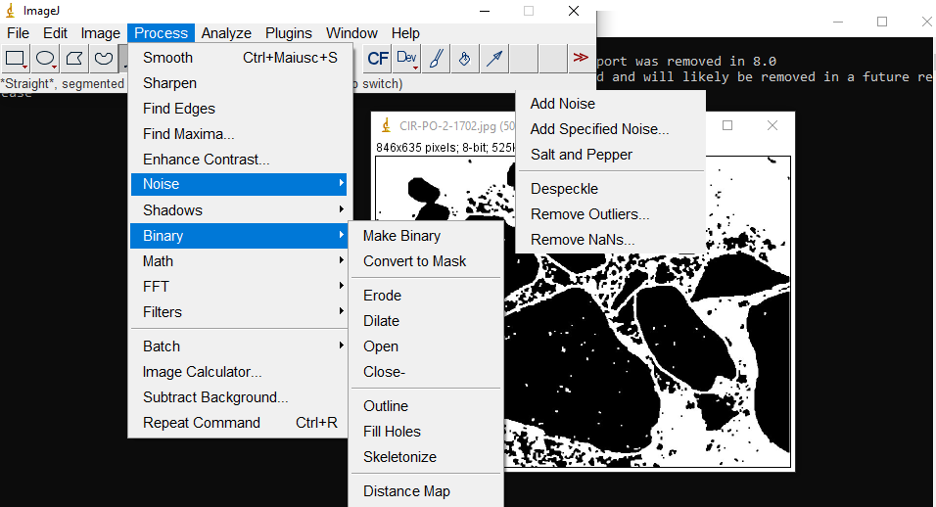Open the Dev developer menu tool
This screenshot has width=936, height=507.
tap(407, 59)
